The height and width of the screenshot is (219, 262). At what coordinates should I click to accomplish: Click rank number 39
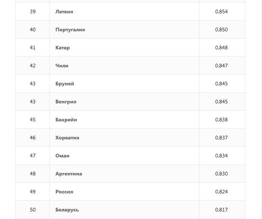click(33, 12)
